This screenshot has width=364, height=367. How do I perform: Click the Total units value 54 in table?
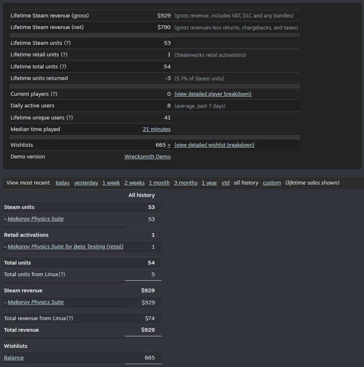(x=151, y=263)
